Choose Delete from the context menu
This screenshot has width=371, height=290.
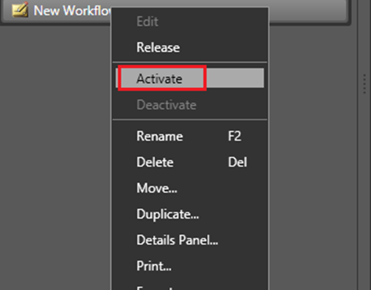155,162
